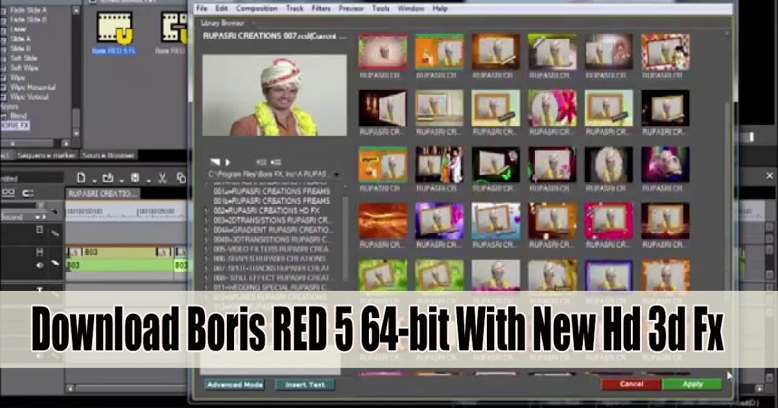Screen dimensions: 778x408
Task: Click the Save floppy icon in timeline toolbar
Action: click(135, 177)
